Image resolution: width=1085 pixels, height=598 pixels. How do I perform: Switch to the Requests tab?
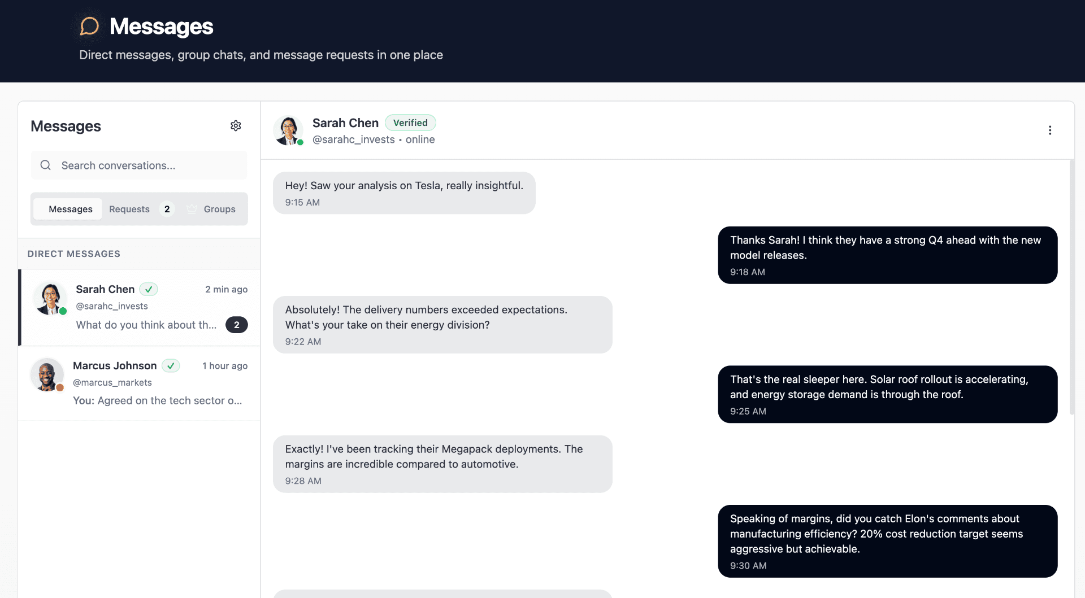click(141, 209)
